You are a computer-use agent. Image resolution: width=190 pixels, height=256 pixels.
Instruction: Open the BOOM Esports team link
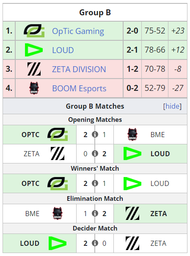click(x=79, y=88)
